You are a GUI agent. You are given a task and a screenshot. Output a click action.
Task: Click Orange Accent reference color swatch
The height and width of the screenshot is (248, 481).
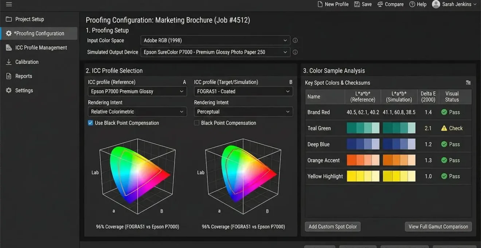[363, 160]
